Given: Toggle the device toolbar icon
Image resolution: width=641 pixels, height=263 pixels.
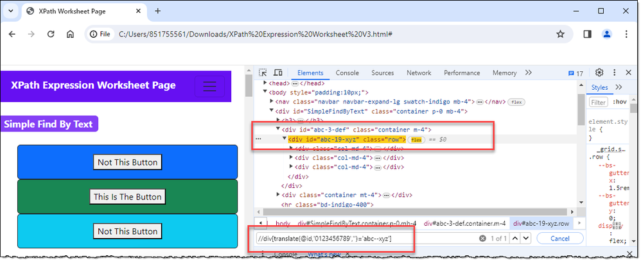Looking at the screenshot, I should (x=278, y=73).
